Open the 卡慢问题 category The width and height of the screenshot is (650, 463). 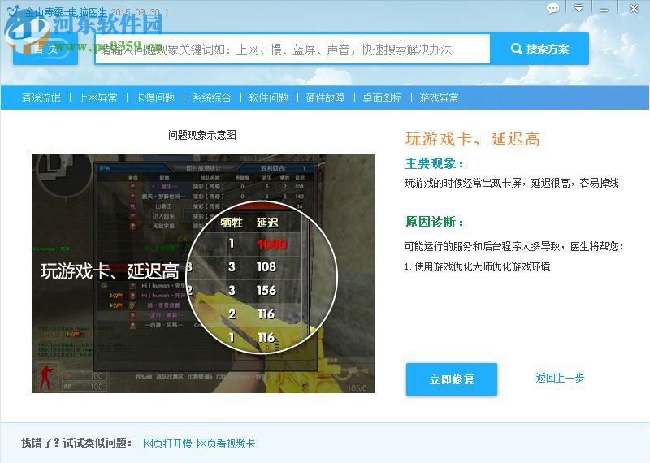click(154, 97)
